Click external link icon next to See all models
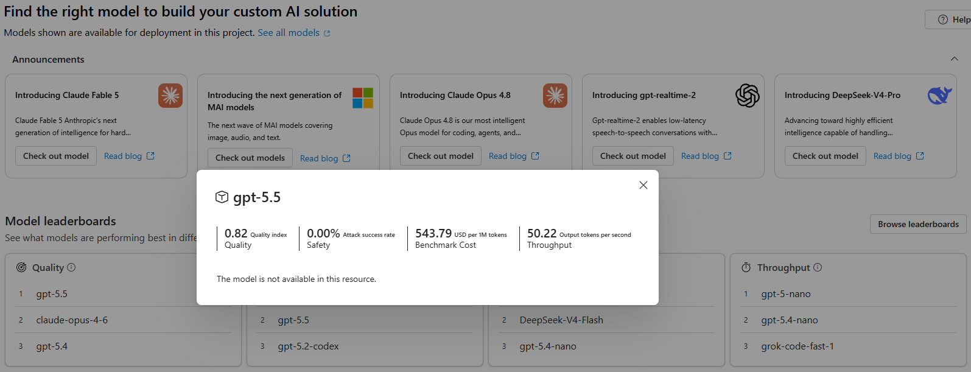The image size is (971, 372). click(327, 33)
